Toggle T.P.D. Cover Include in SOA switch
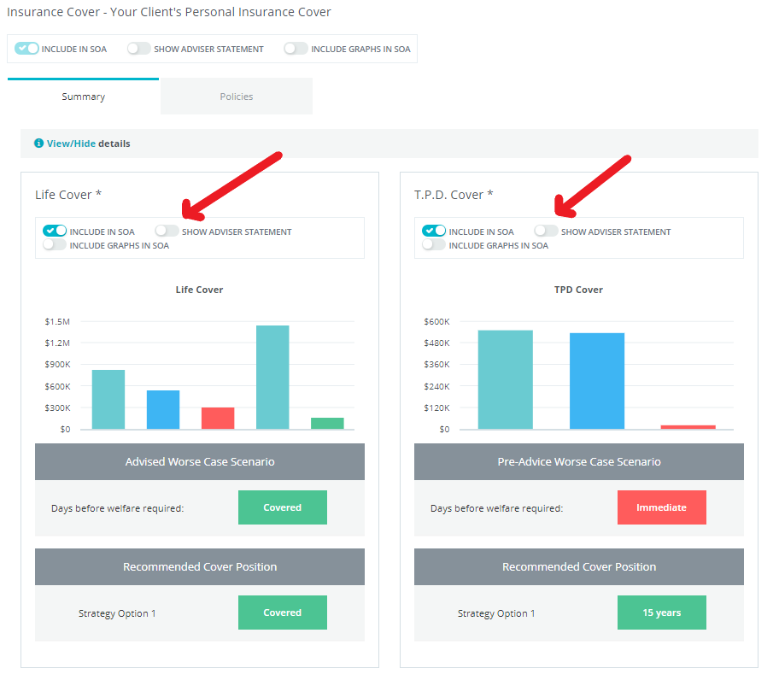 tap(434, 232)
